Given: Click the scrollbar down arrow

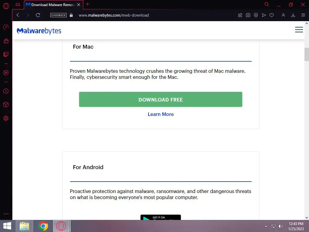Looking at the screenshot, I should click(x=307, y=217).
